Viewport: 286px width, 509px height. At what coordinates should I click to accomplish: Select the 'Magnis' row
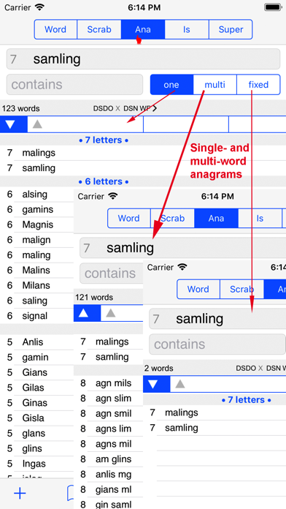[x=36, y=225]
